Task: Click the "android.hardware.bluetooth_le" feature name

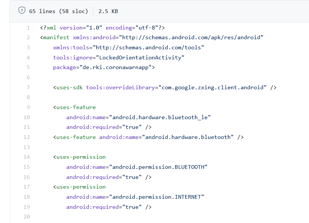Action: [x=160, y=117]
